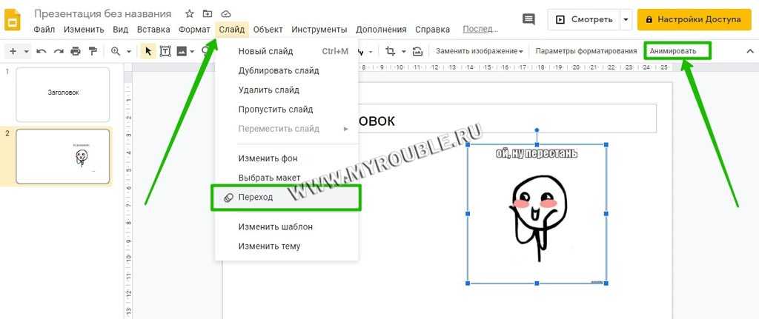Click the move to folder icon
759x319 pixels.
point(208,14)
